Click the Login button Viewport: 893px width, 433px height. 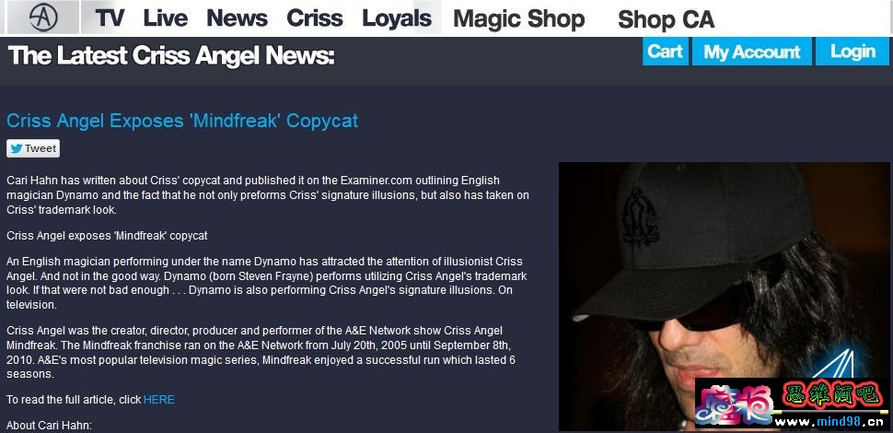(852, 52)
